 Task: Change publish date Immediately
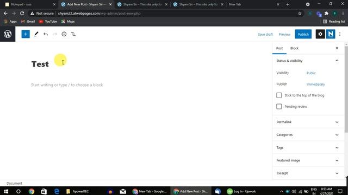[x=315, y=84]
